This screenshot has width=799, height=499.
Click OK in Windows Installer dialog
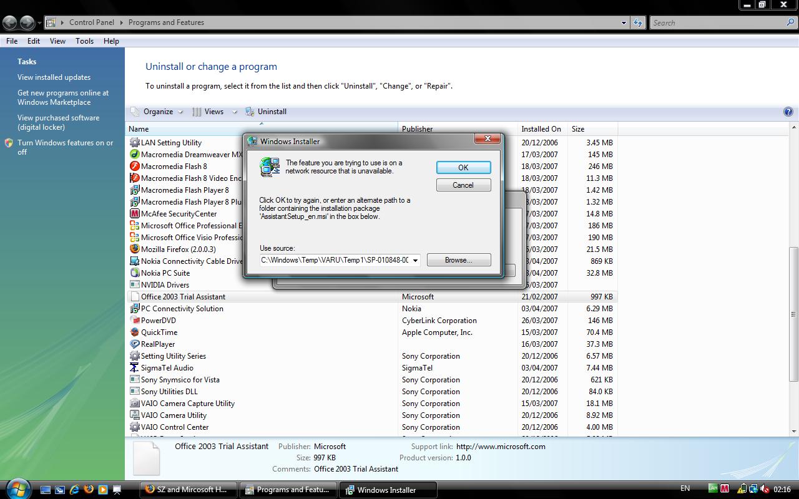click(463, 167)
